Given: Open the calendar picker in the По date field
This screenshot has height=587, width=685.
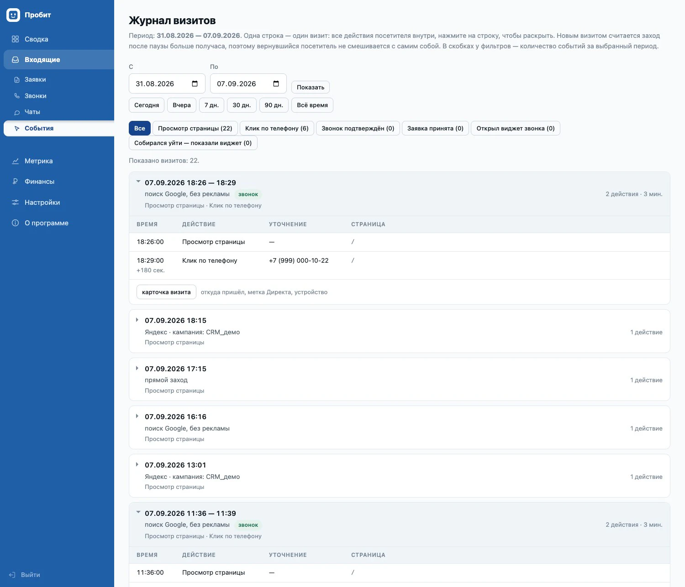Looking at the screenshot, I should click(276, 83).
